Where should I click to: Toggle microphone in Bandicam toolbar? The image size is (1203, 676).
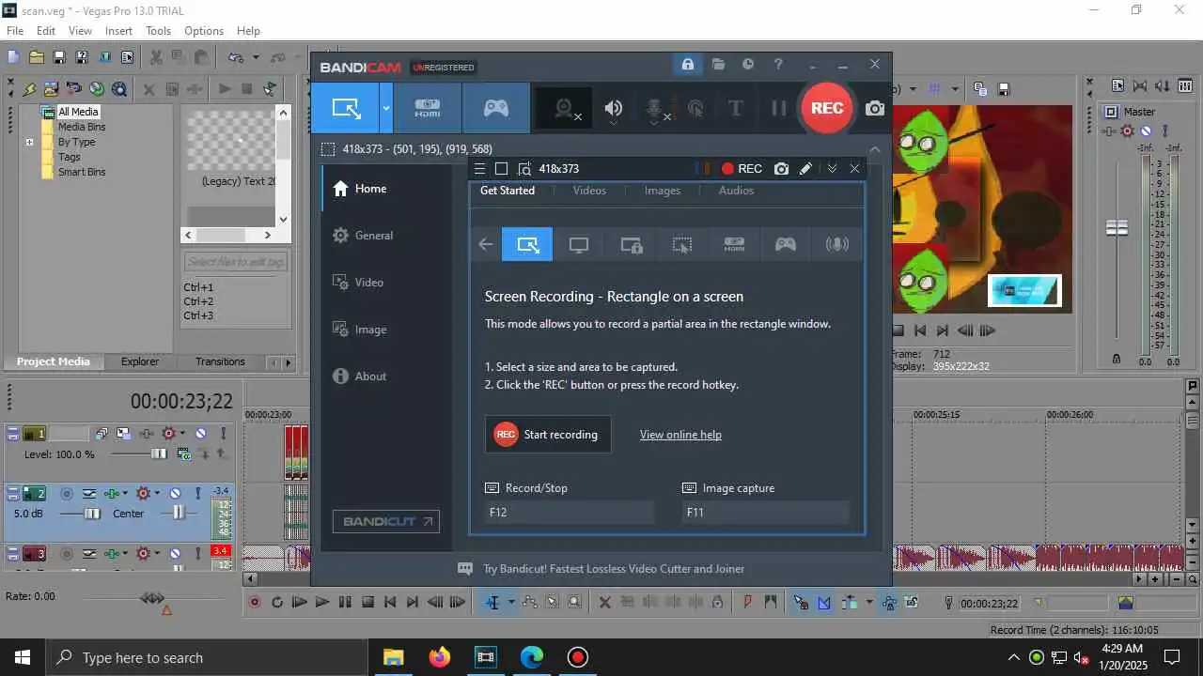pos(655,109)
